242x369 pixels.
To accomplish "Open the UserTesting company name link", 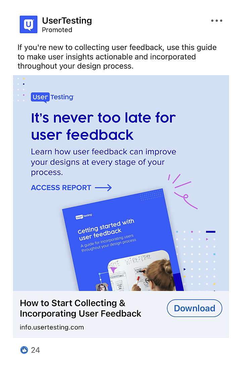I will [x=67, y=21].
